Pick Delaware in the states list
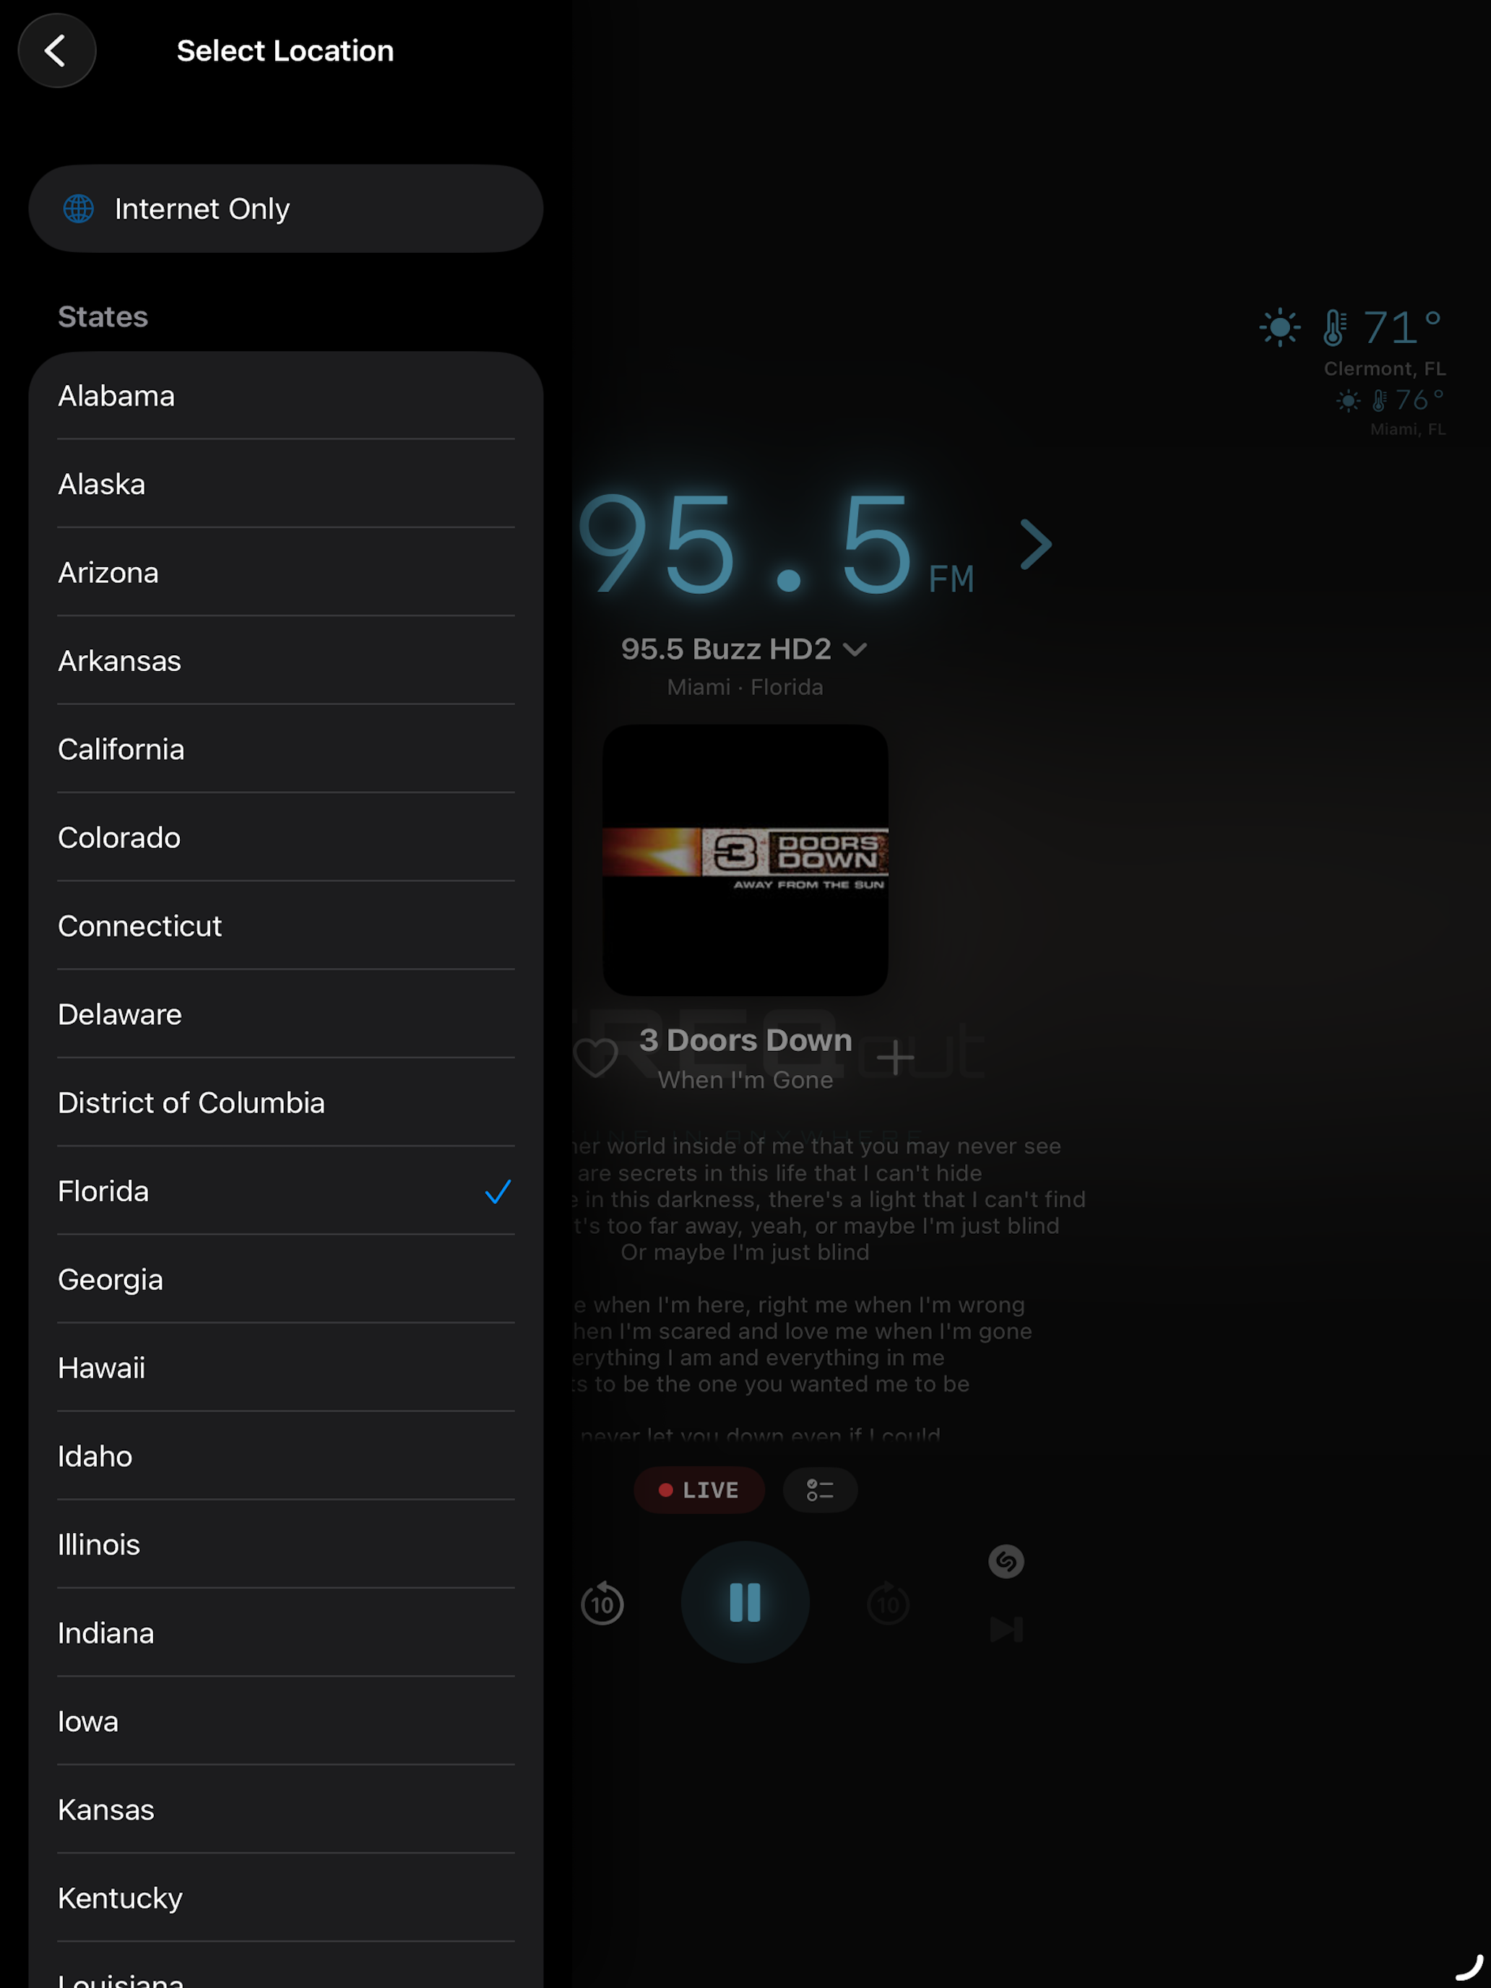The height and width of the screenshot is (1988, 1491). click(x=286, y=1015)
